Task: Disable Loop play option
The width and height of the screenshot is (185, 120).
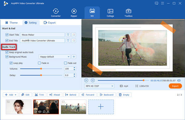Action: point(11,63)
